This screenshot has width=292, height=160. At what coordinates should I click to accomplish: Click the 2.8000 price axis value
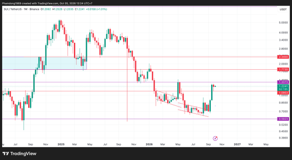tap(283, 49)
